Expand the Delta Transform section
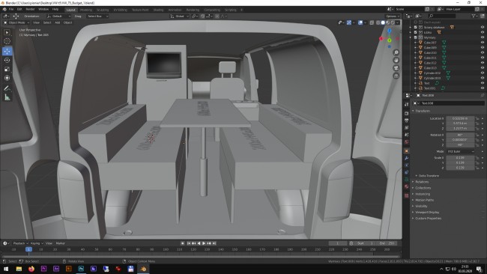487x274 pixels. 429,176
